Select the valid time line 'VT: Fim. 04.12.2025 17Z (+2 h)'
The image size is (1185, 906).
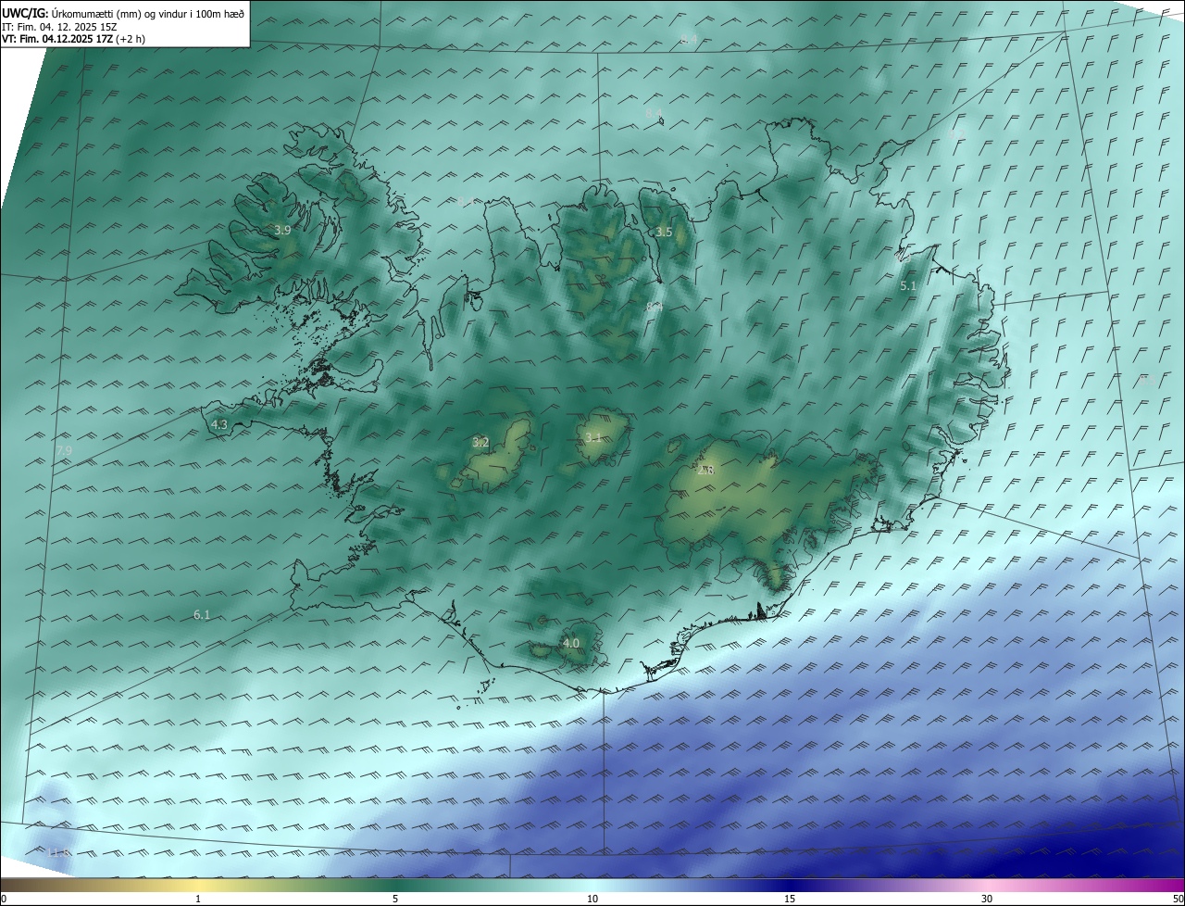click(73, 38)
